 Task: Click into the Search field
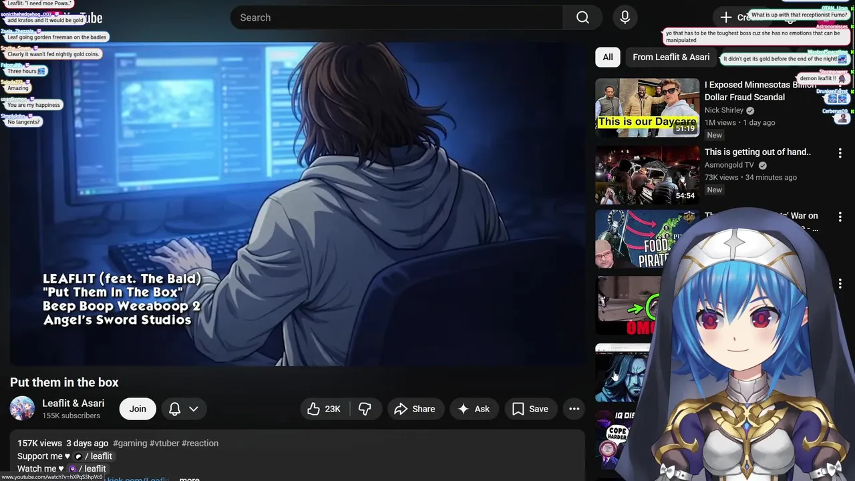pos(397,17)
